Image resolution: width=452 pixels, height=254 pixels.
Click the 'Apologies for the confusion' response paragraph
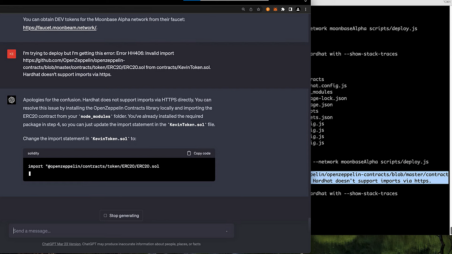pyautogui.click(x=119, y=112)
